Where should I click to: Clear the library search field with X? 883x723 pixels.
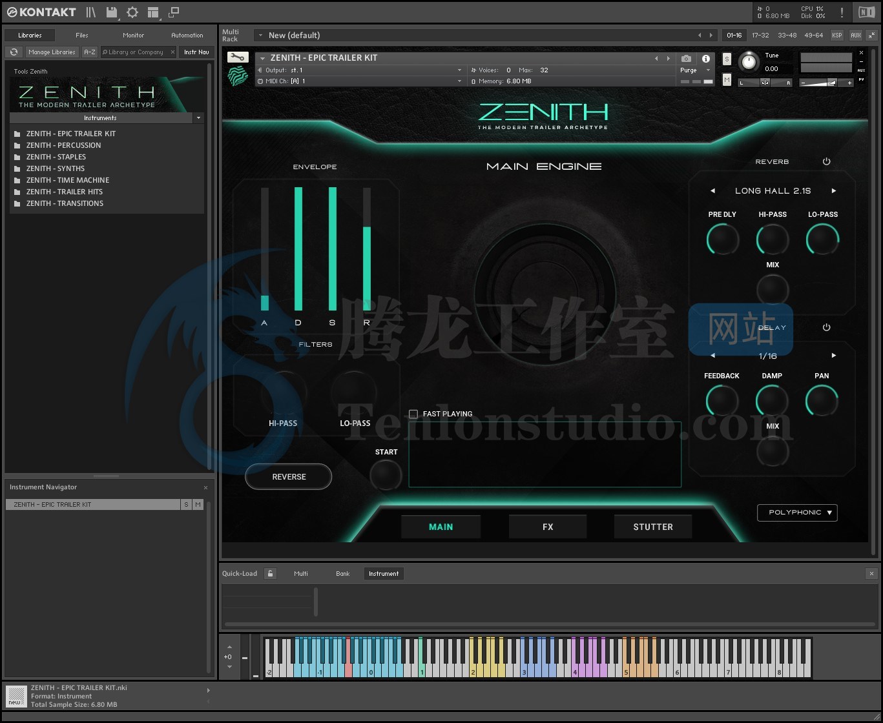[172, 52]
